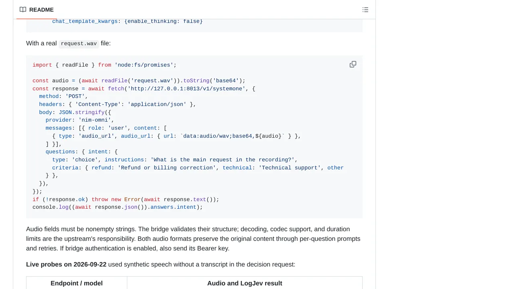Click the 'audio_url' type string
Screen dimensions: 514x289
pyautogui.click(x=96, y=136)
